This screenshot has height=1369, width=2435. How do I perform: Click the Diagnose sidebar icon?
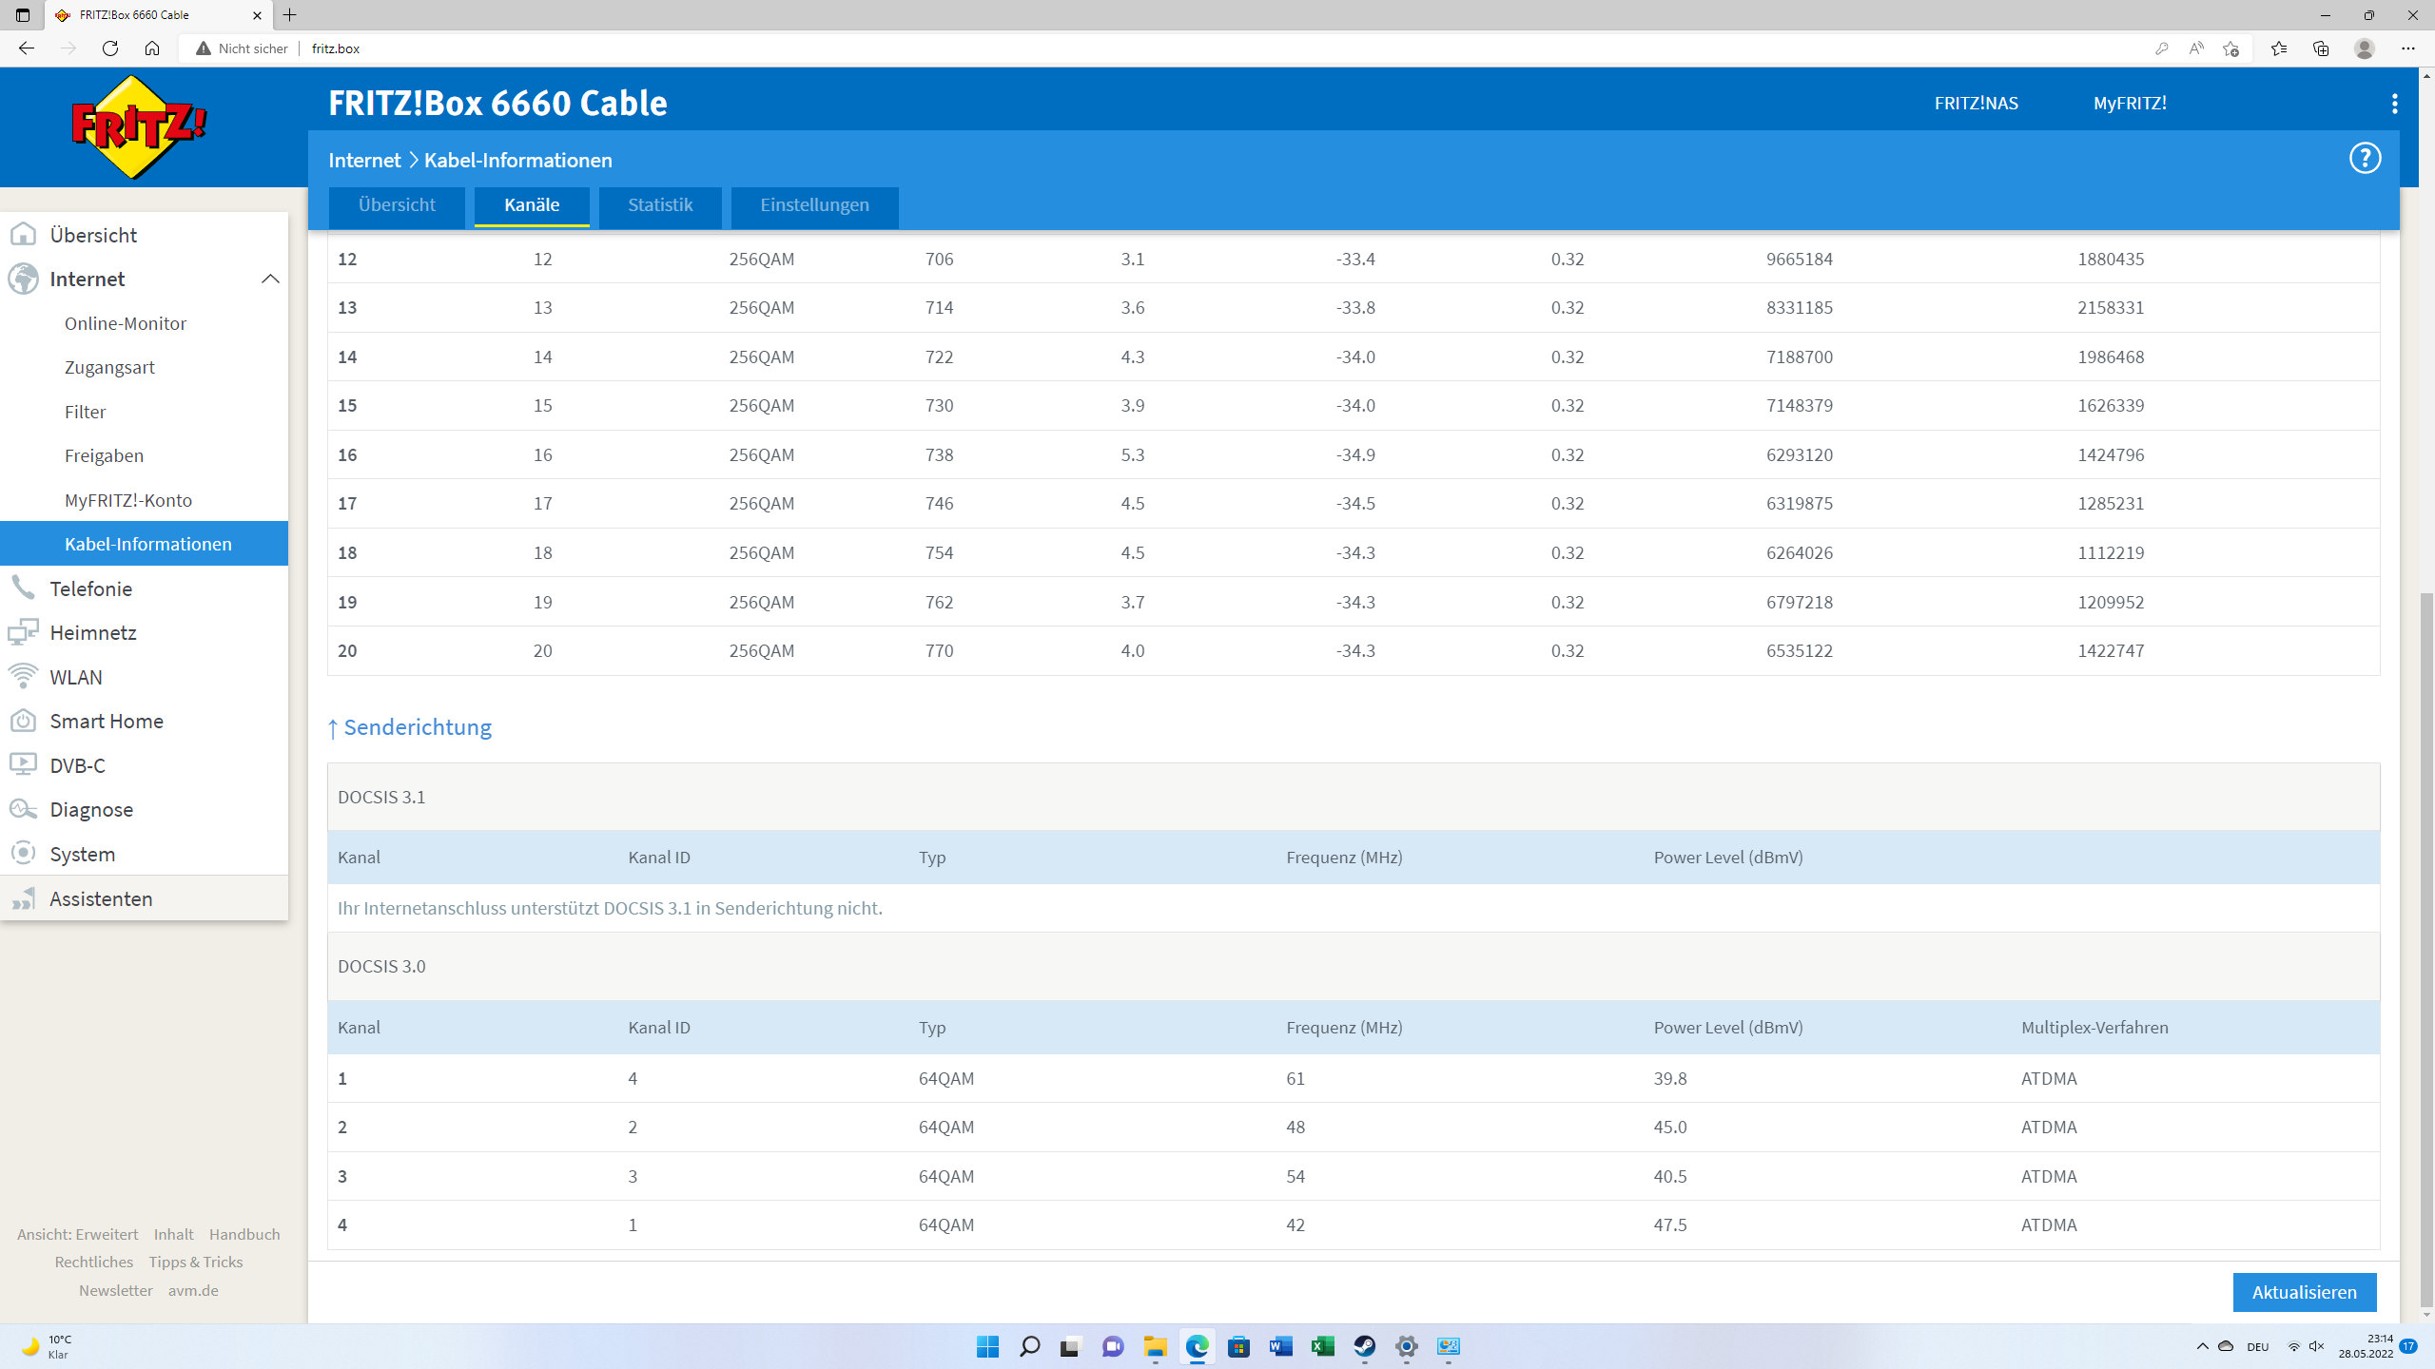[23, 809]
